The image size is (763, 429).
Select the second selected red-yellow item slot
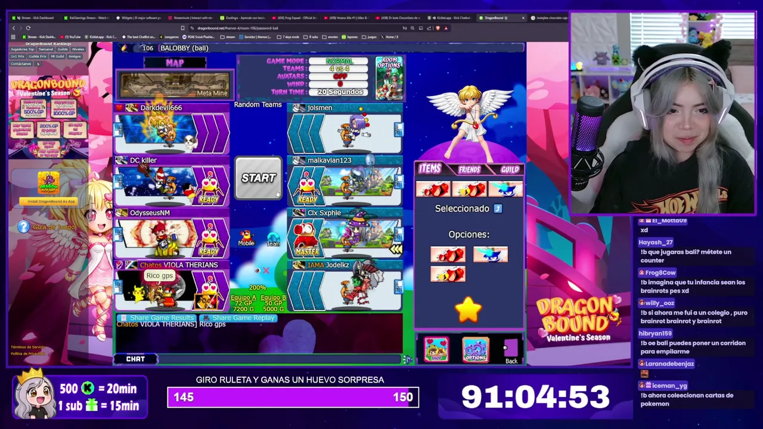469,189
